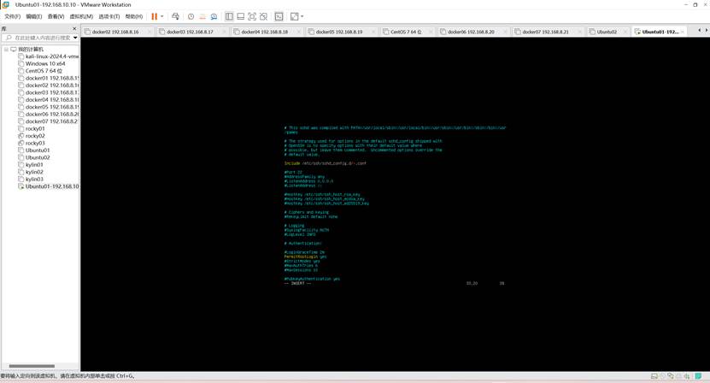Select Ubuntu02 in library tree

coord(38,158)
